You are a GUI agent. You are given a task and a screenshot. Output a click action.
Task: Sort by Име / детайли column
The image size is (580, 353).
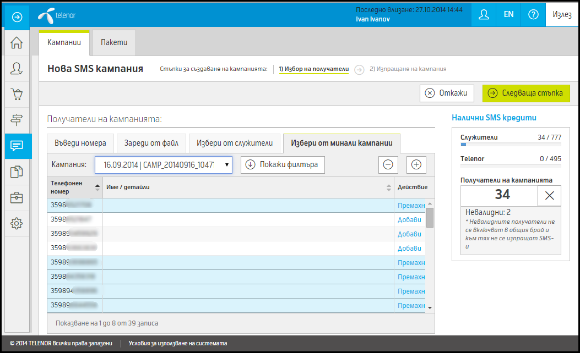(248, 187)
